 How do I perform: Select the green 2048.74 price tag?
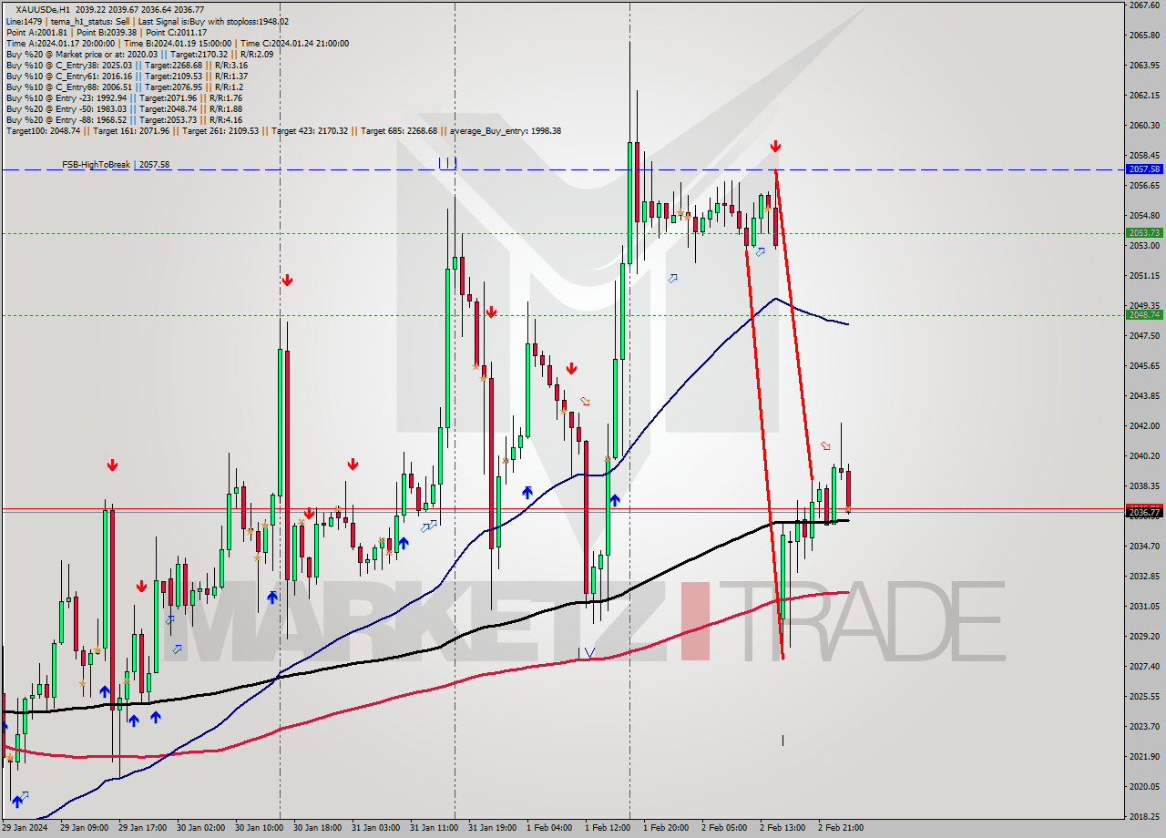pyautogui.click(x=1144, y=315)
